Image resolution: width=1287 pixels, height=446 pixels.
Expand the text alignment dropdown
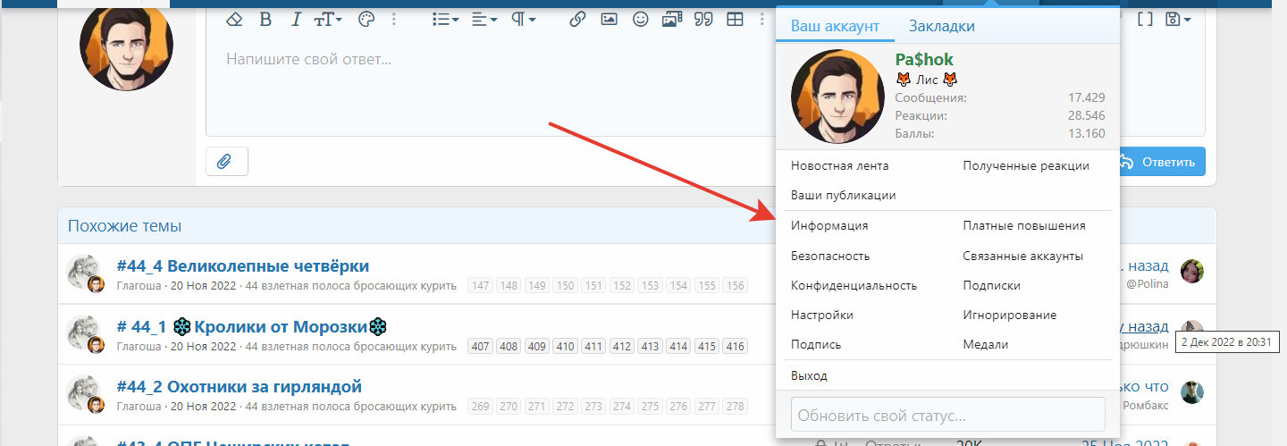click(x=484, y=19)
